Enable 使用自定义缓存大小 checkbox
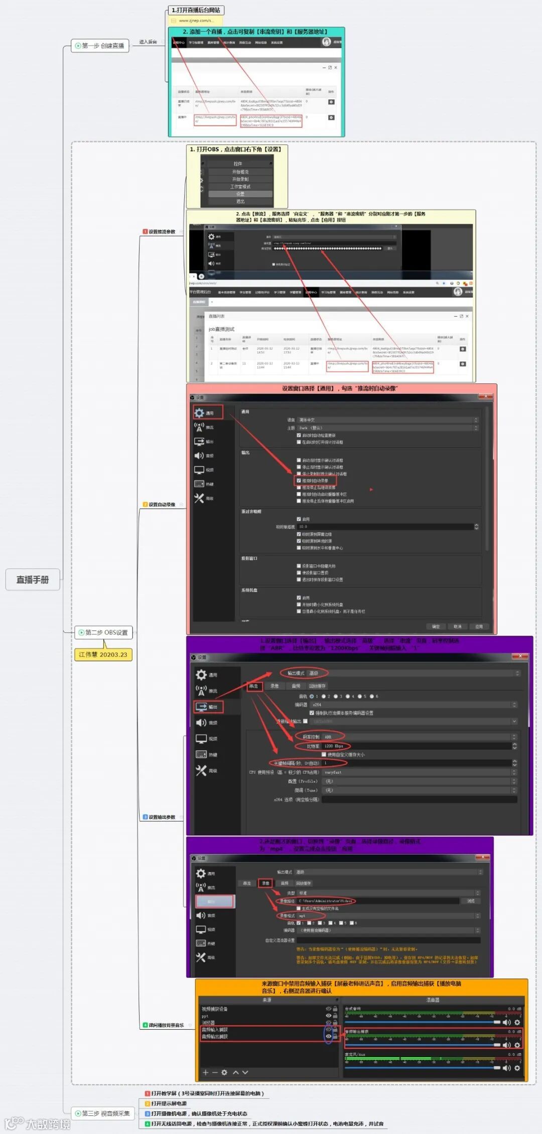The width and height of the screenshot is (542, 1134). pos(324,754)
